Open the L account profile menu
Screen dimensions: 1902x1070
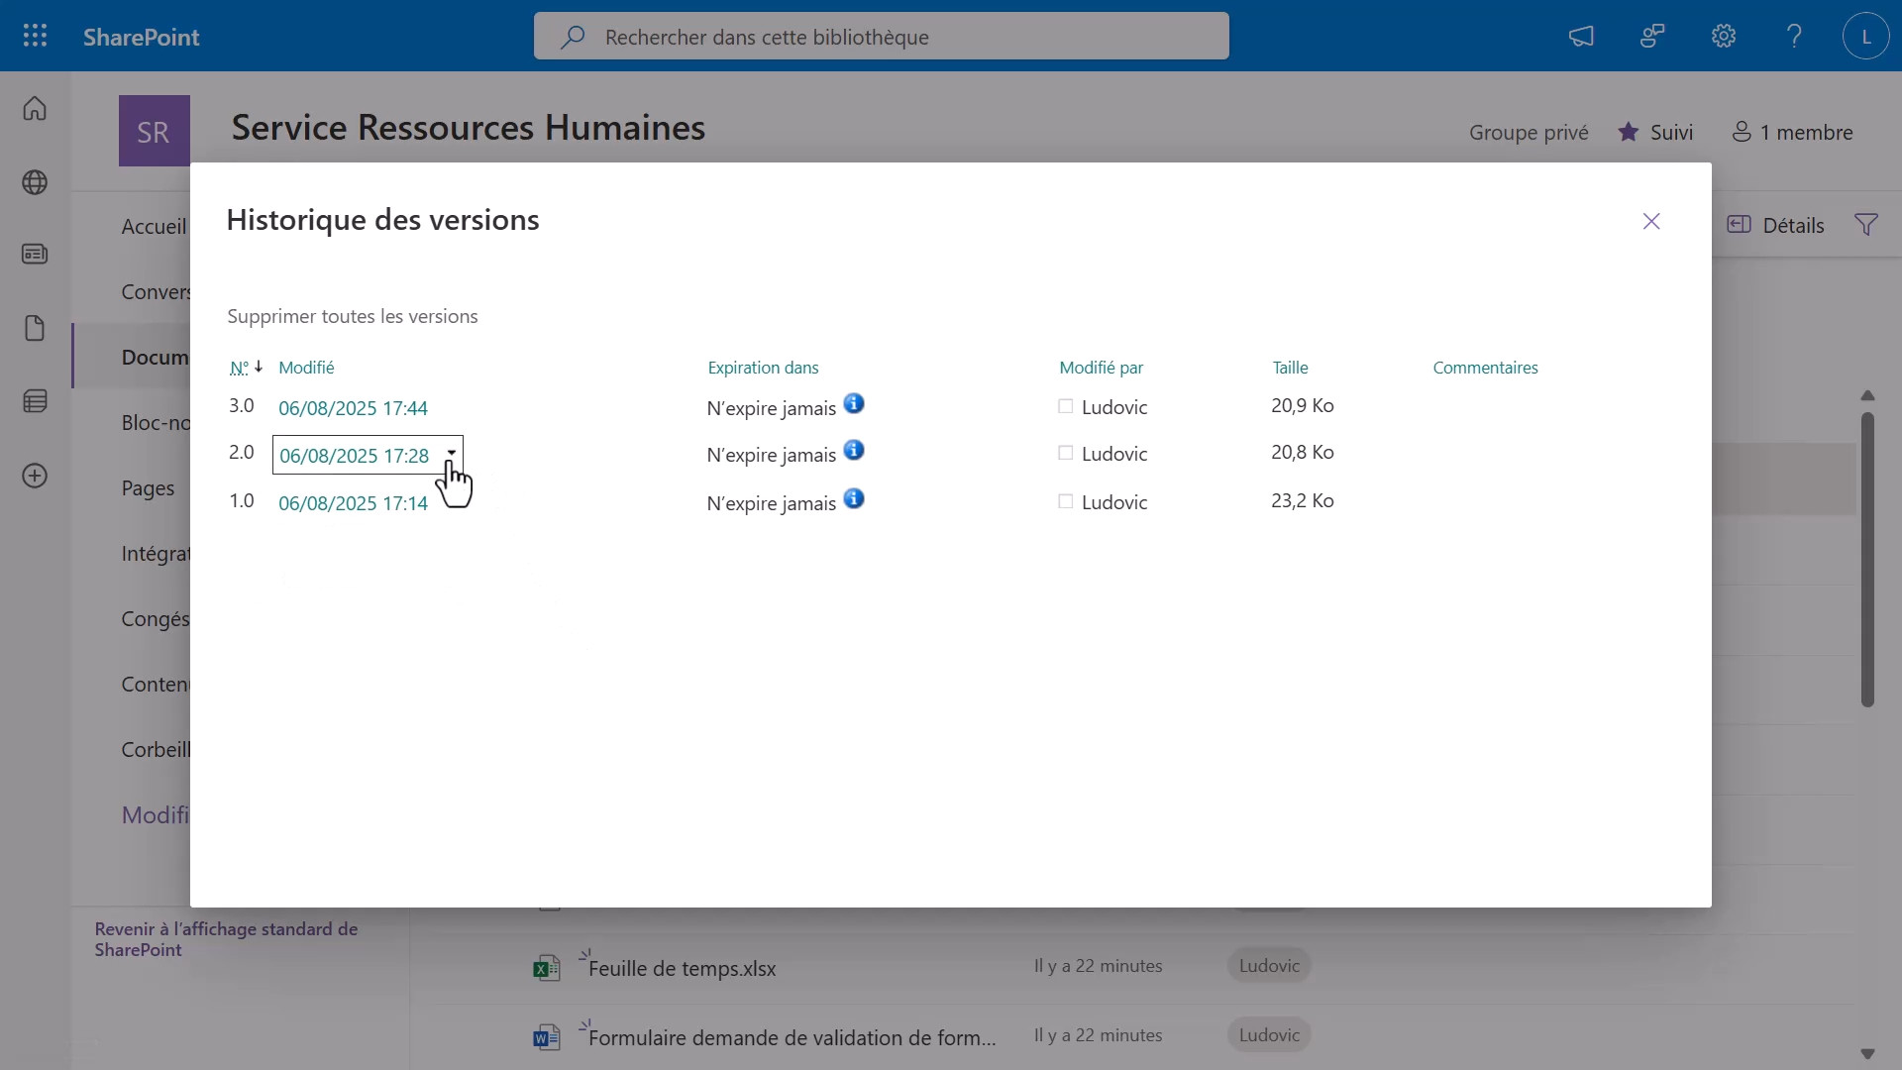[x=1865, y=37]
